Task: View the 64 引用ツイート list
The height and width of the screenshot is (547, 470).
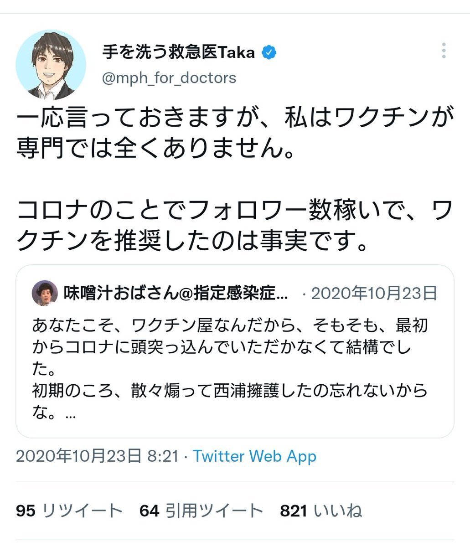Action: click(x=201, y=511)
